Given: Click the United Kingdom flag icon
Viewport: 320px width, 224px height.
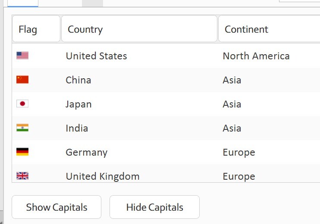Looking at the screenshot, I should click(x=22, y=176).
